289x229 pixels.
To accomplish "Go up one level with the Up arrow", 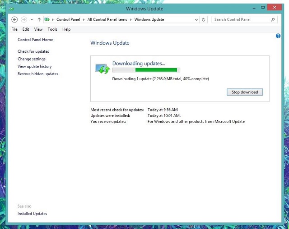I will pos(39,19).
